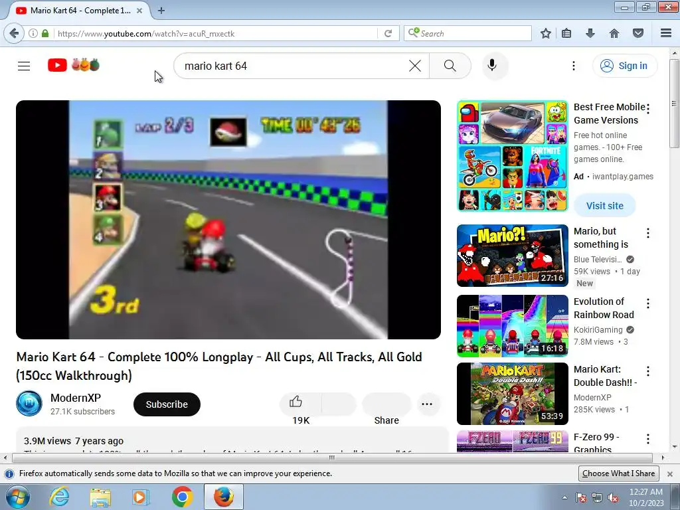Click the horizontal scrollbar handle
The height and width of the screenshot is (510, 680).
332,458
